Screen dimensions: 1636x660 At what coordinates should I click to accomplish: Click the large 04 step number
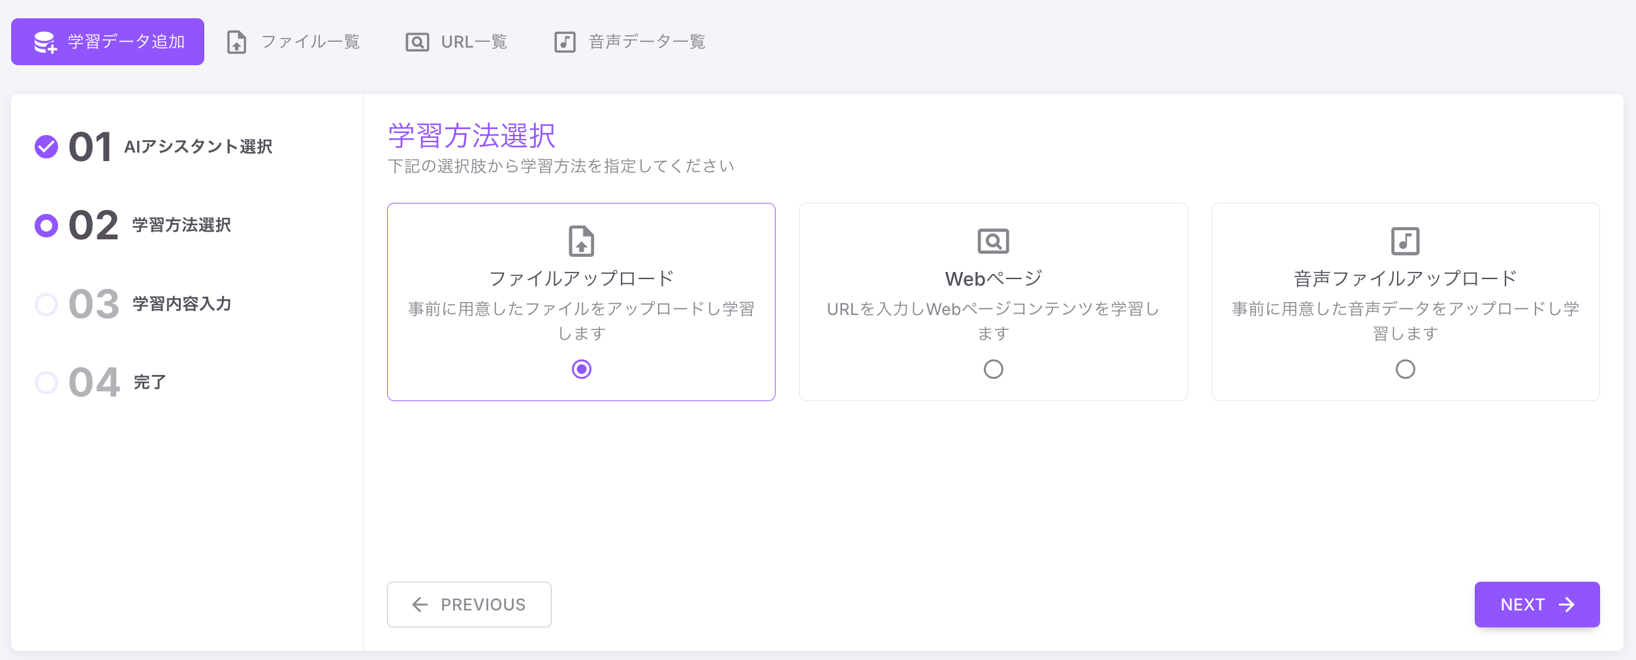pyautogui.click(x=95, y=383)
